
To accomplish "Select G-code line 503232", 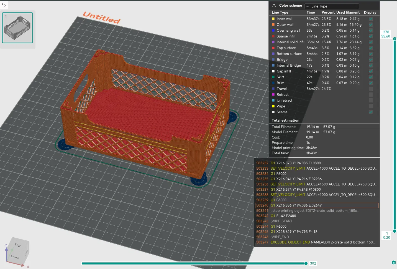I will (x=317, y=163).
